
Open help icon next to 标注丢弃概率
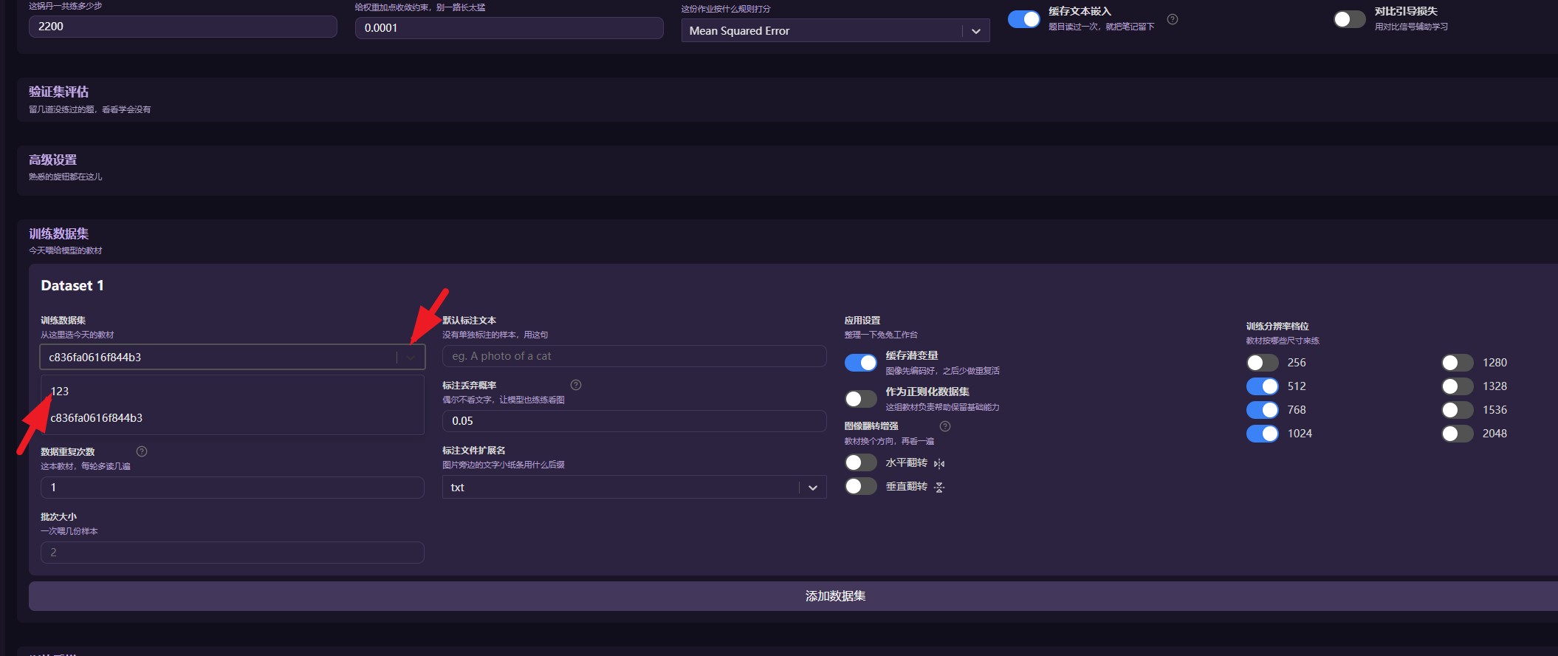pyautogui.click(x=576, y=385)
